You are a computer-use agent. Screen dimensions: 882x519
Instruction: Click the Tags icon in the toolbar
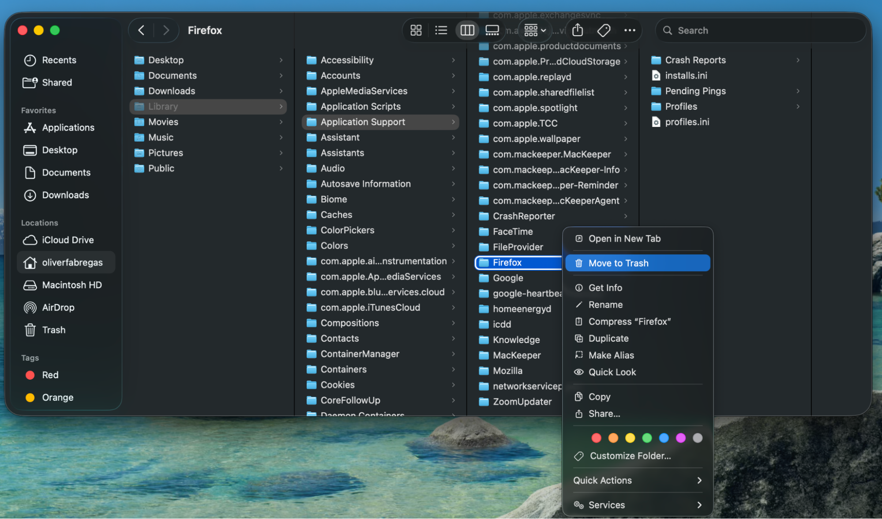pos(603,30)
